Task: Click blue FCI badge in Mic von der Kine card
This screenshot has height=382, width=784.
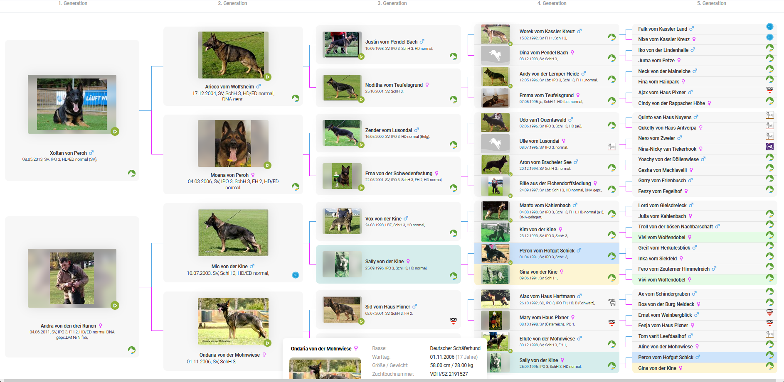Action: pyautogui.click(x=295, y=275)
